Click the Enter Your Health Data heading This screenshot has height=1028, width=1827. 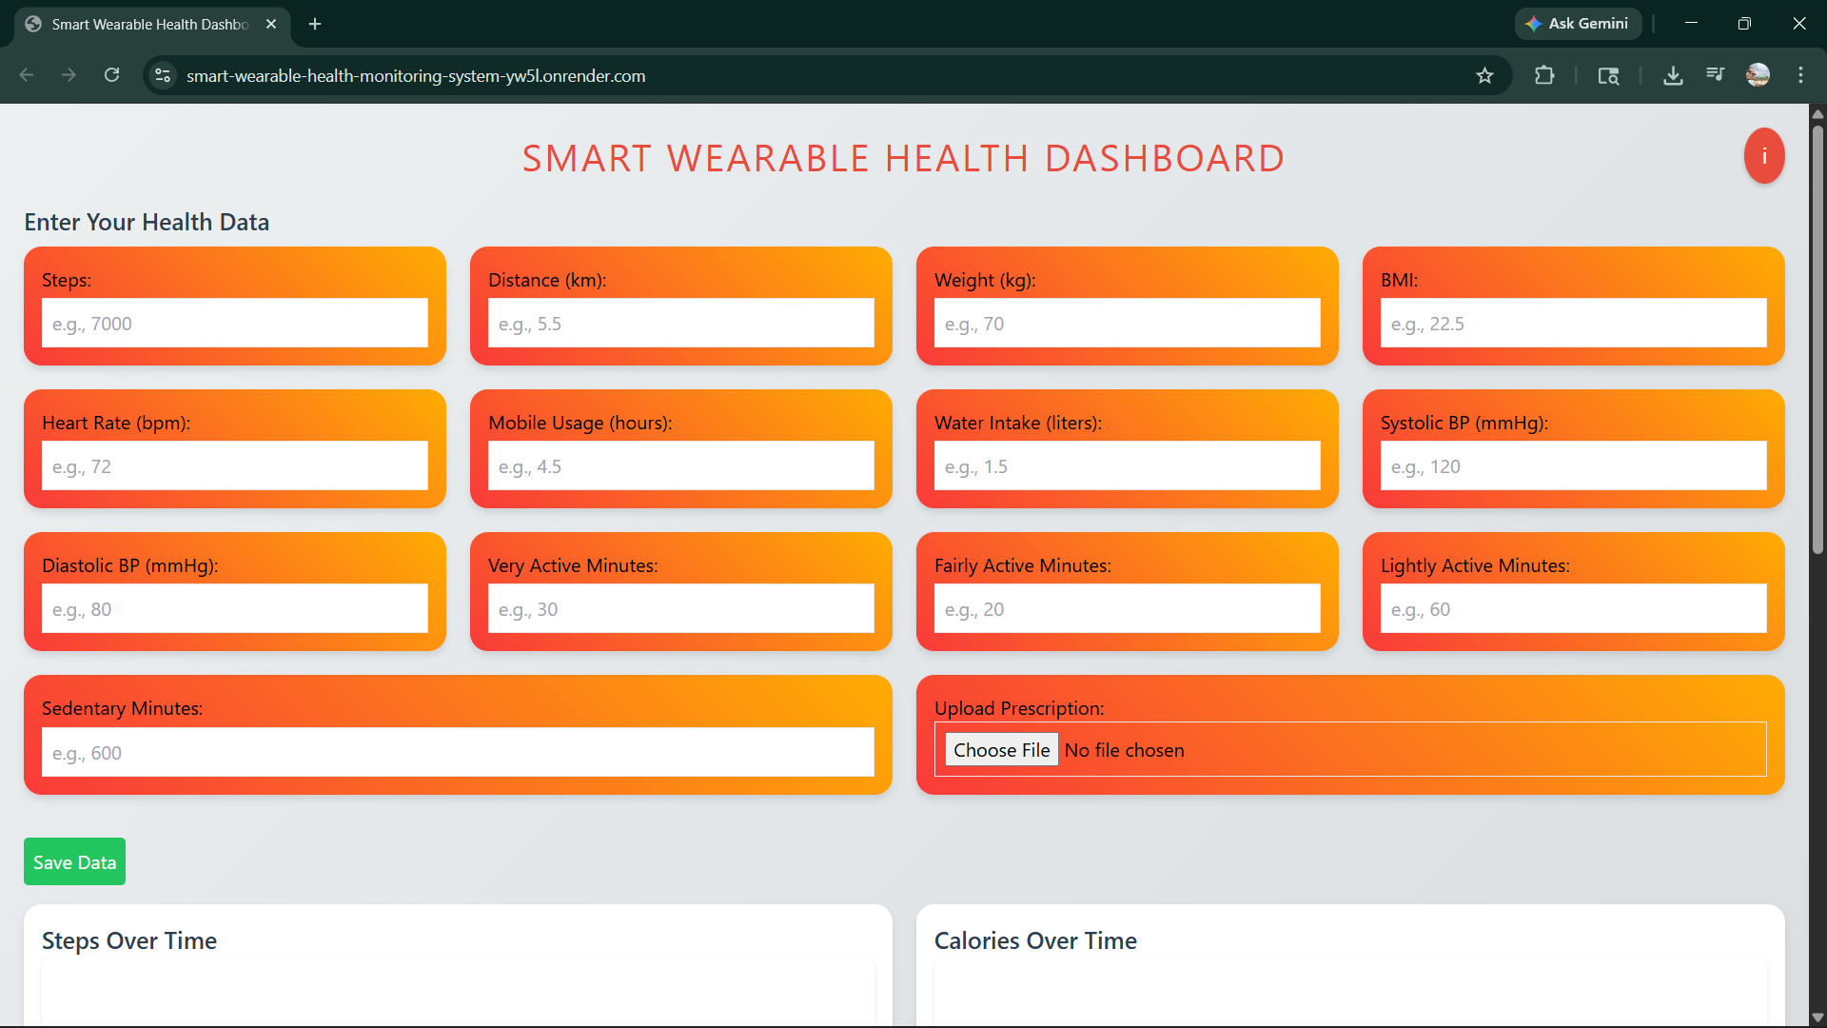[147, 222]
